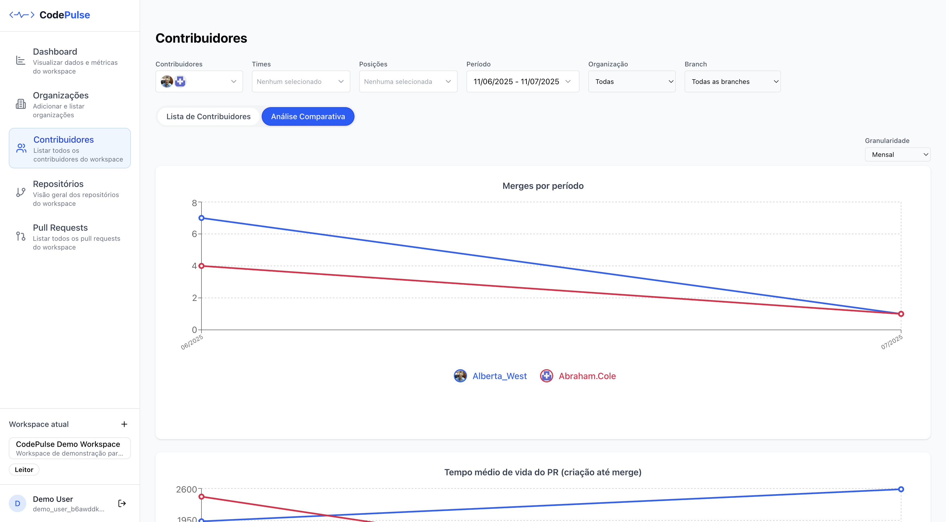
Task: Click the 'Tempo médio de vida do PR' title
Action: pyautogui.click(x=543, y=472)
